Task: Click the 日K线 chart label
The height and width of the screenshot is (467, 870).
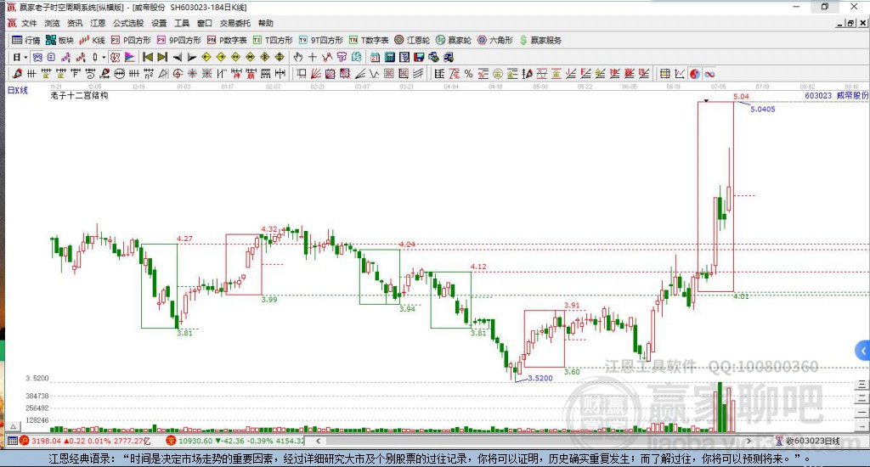Action: 17,90
